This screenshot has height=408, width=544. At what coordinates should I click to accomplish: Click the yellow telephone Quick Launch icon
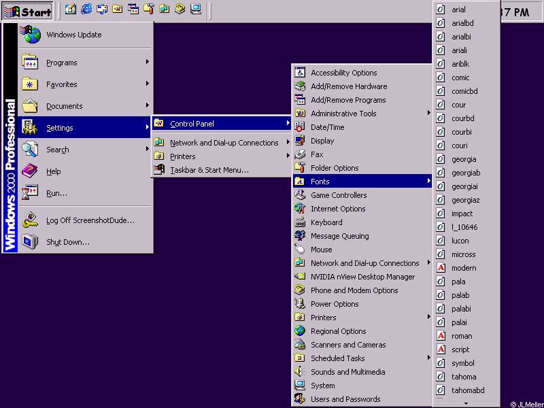click(180, 9)
